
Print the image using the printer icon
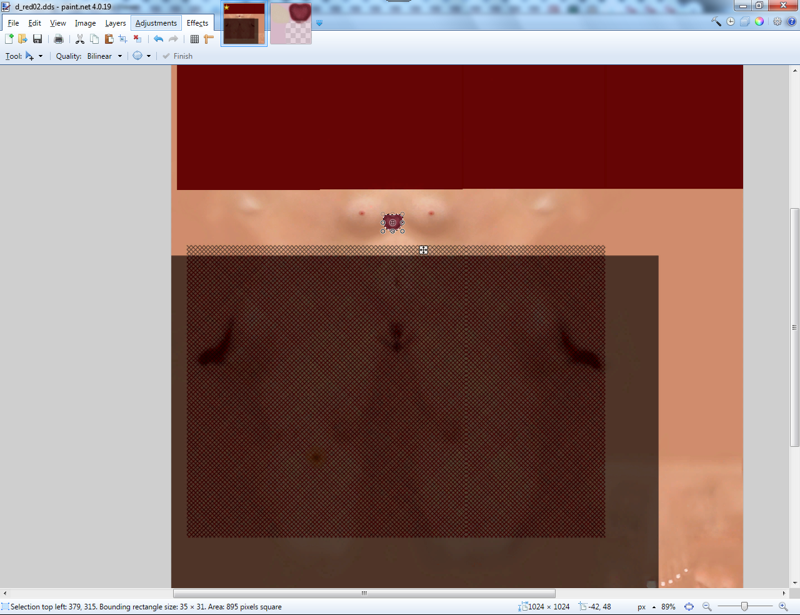click(x=59, y=39)
